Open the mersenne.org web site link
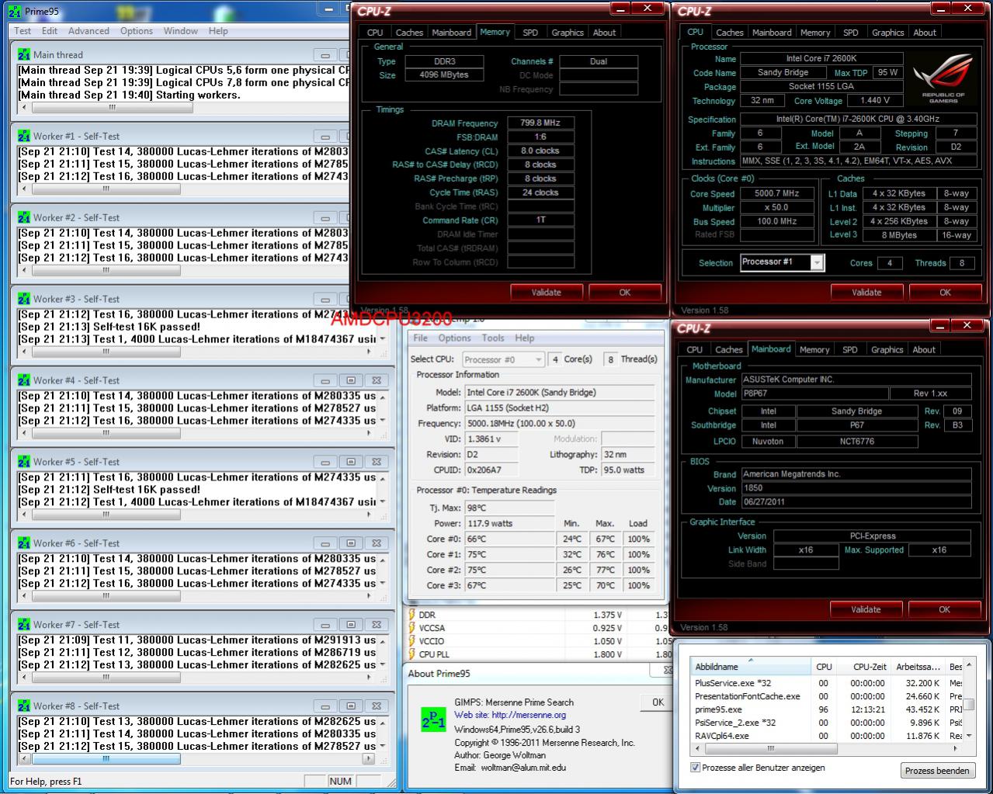 point(529,715)
